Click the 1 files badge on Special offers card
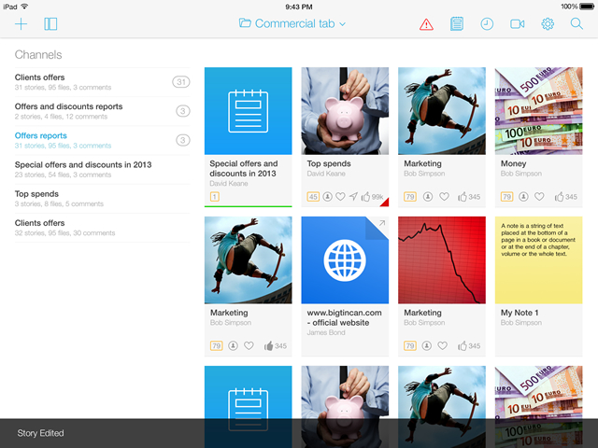598x448 pixels. coord(215,197)
